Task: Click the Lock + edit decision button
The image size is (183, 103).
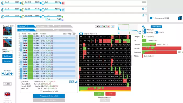Action: (49, 100)
